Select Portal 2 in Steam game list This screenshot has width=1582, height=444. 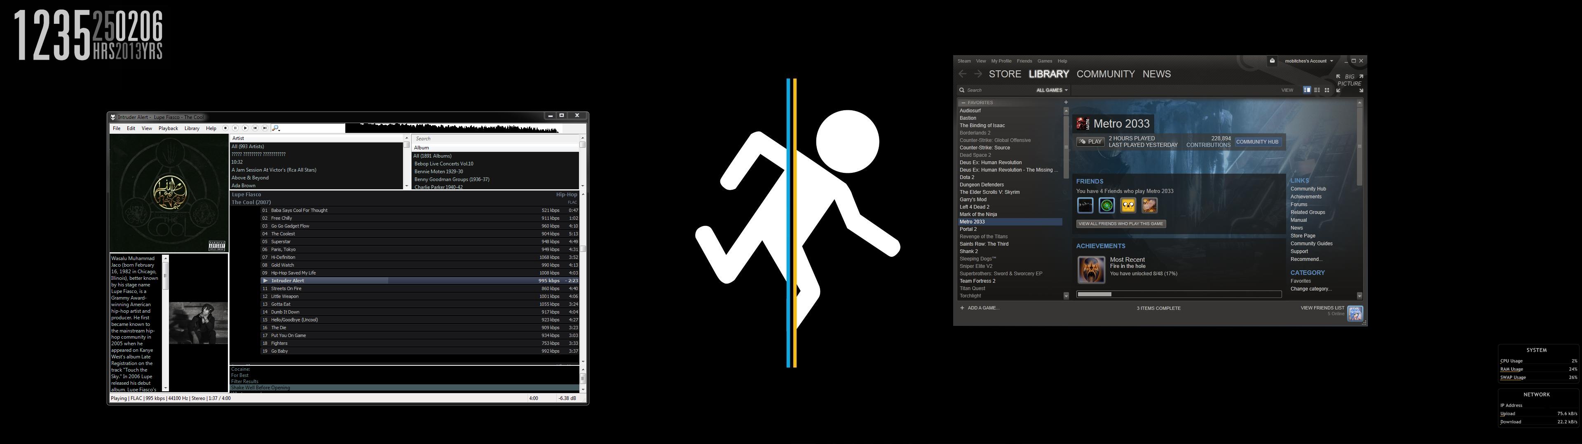(1010, 229)
